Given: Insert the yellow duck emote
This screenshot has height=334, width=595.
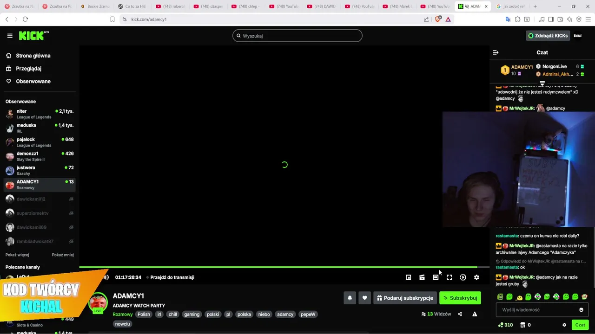Looking at the screenshot, I should coord(519,297).
